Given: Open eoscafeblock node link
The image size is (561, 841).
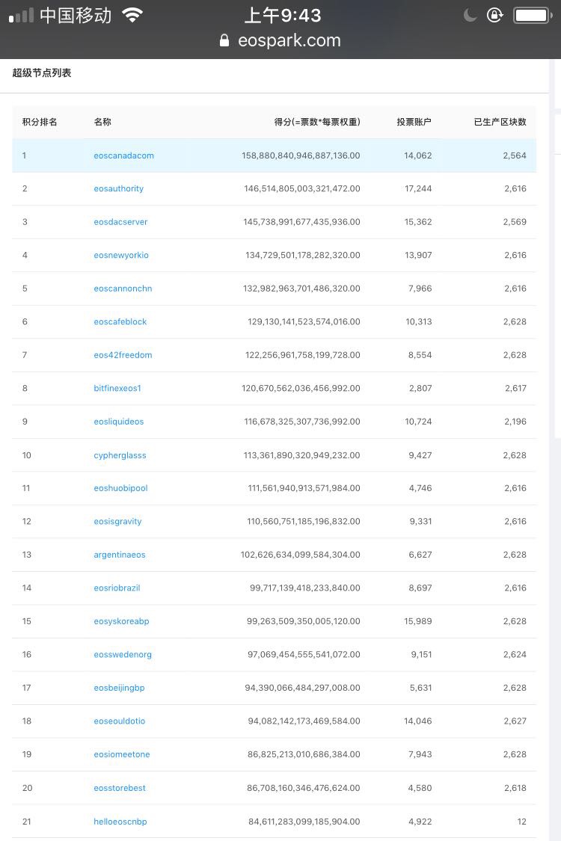Looking at the screenshot, I should click(x=120, y=321).
